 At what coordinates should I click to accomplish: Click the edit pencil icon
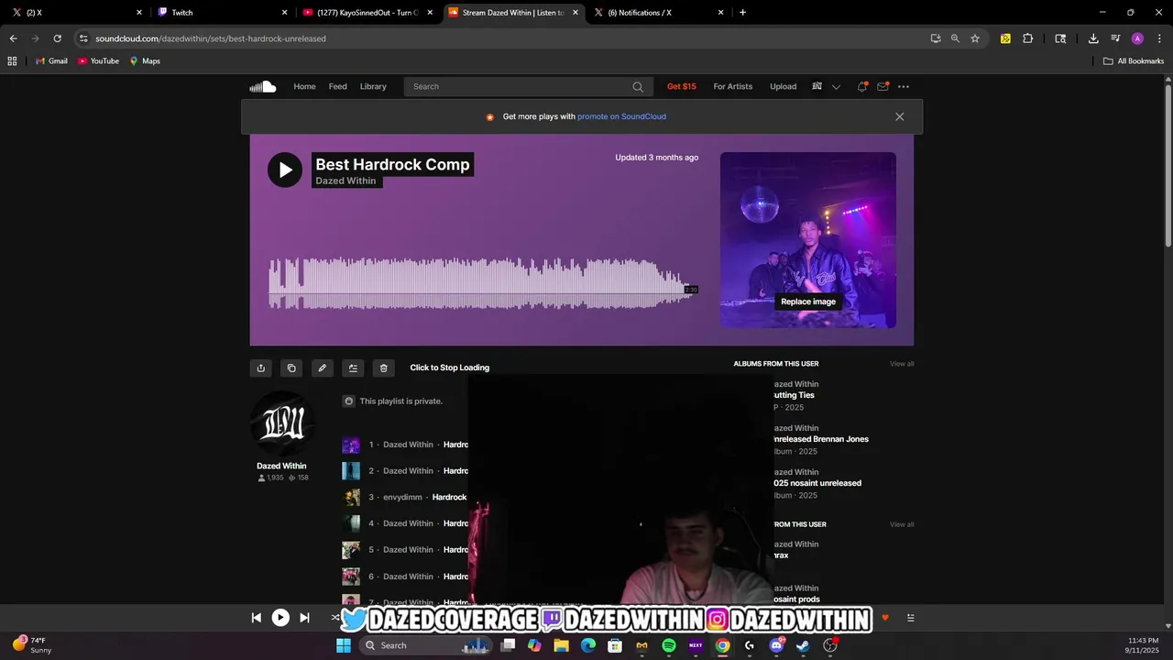tap(322, 368)
